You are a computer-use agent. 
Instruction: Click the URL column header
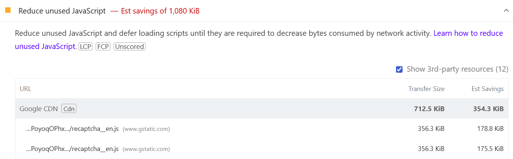[x=25, y=89]
